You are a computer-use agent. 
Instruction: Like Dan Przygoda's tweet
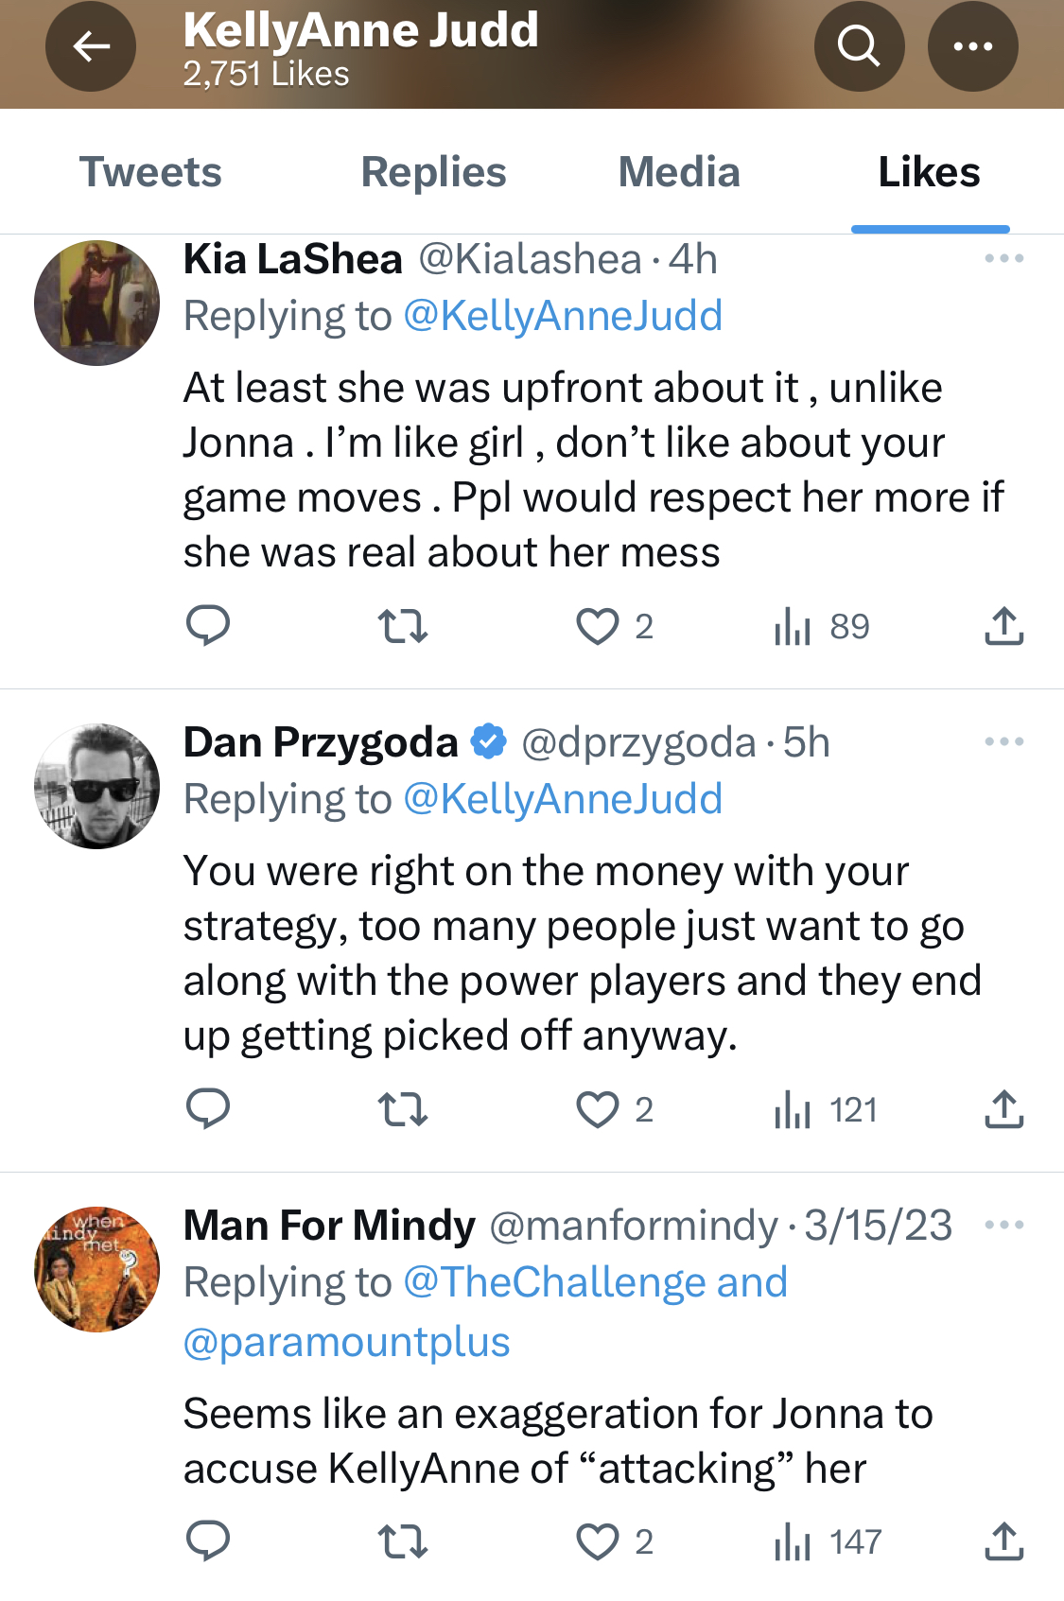click(x=615, y=1109)
